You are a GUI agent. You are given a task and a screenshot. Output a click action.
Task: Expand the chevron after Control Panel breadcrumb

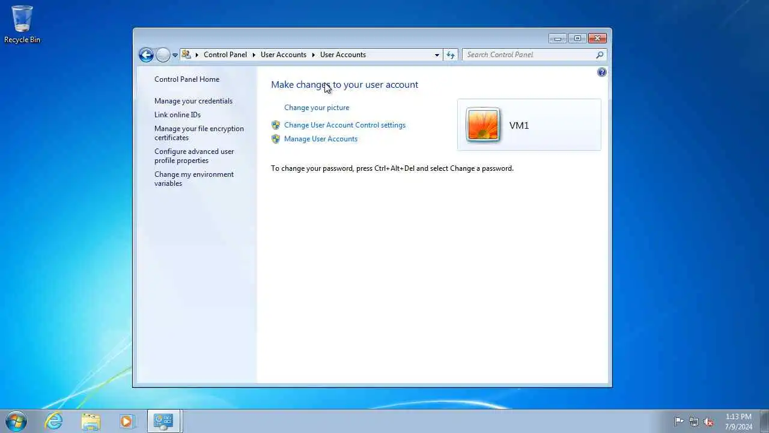(x=254, y=55)
